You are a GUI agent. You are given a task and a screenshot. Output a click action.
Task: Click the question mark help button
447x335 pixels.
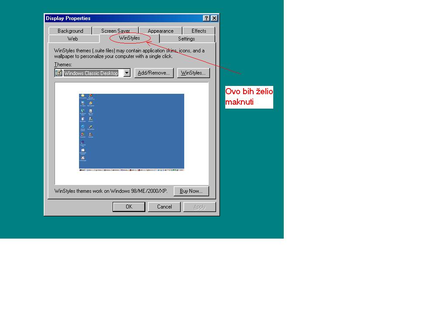click(206, 18)
